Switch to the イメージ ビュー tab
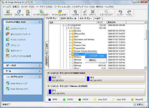Image resolution: width=149 pixels, height=108 pixels. [x=86, y=18]
